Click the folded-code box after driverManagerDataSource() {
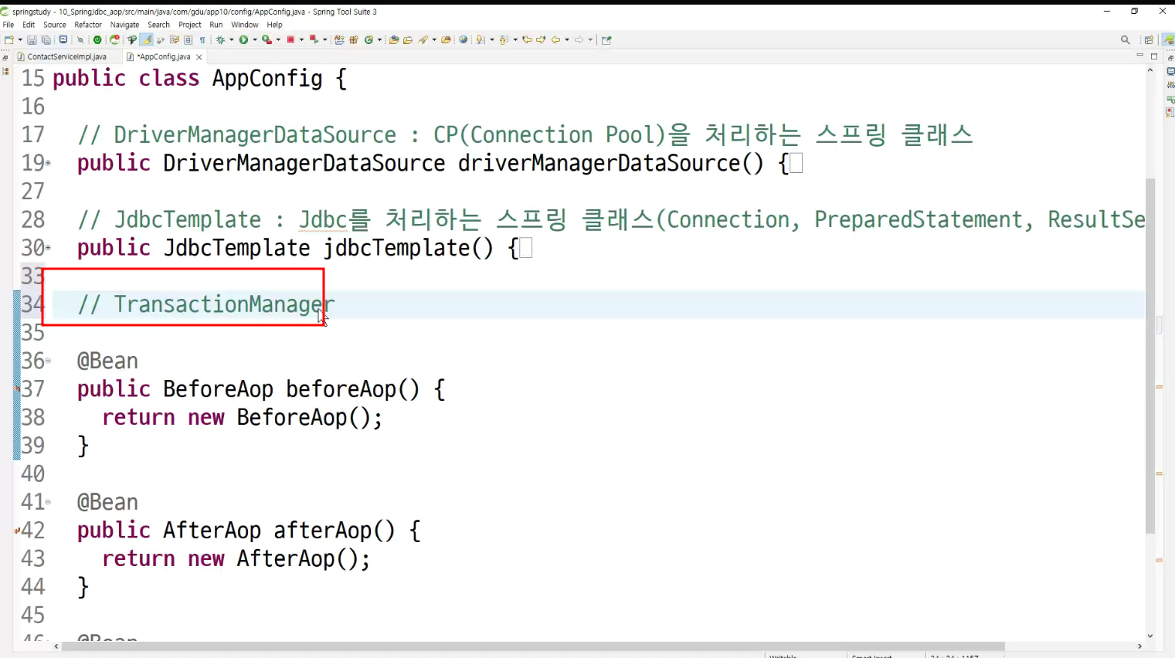This screenshot has height=658, width=1175. coord(796,163)
